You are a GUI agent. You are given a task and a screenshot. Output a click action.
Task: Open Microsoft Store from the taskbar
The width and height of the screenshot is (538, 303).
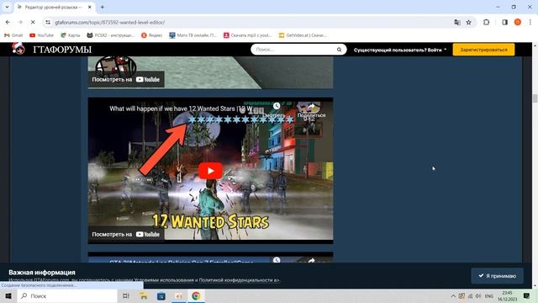pyautogui.click(x=161, y=295)
